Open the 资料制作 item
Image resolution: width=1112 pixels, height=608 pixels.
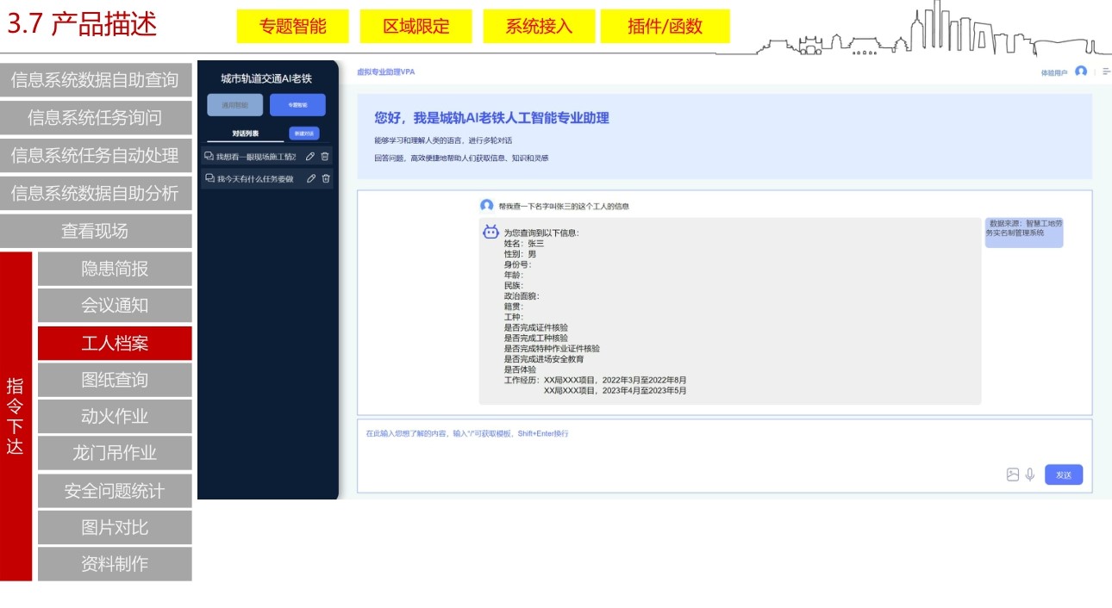point(115,564)
